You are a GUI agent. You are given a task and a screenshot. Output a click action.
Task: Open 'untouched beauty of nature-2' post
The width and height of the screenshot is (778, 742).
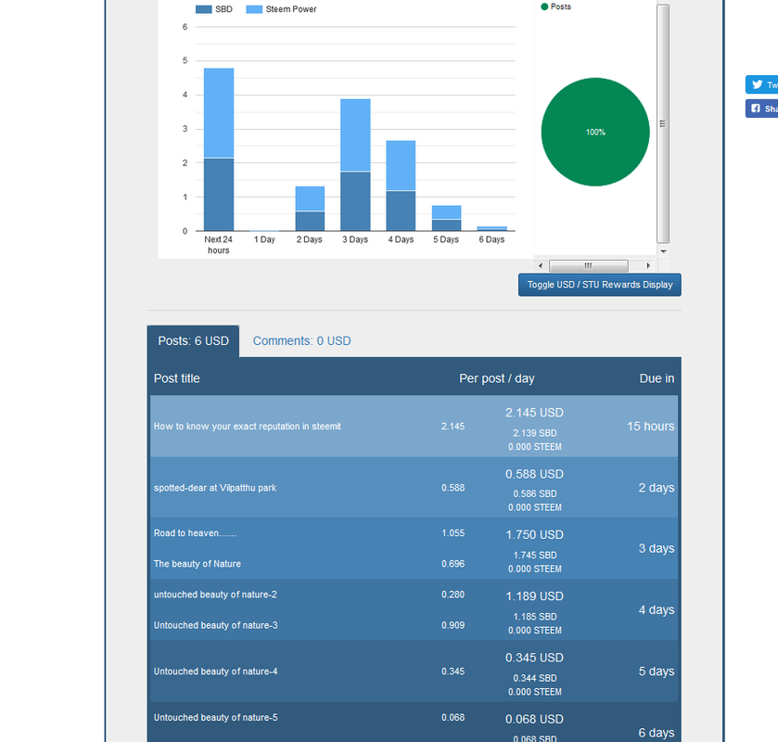pyautogui.click(x=215, y=595)
